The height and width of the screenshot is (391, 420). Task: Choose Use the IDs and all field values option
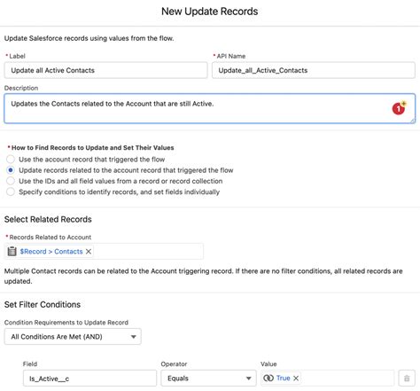point(11,181)
